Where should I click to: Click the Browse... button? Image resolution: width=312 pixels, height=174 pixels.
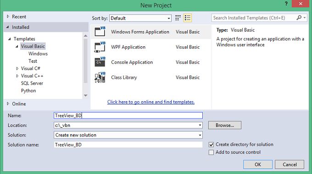click(x=225, y=125)
